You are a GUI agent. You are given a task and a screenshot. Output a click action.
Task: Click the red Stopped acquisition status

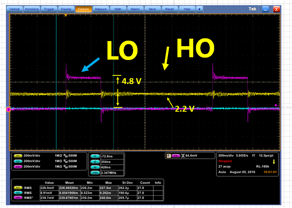click(x=225, y=161)
